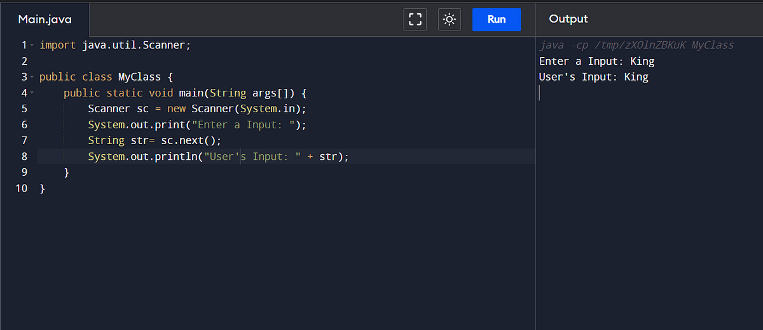The height and width of the screenshot is (330, 763).
Task: Click the MyClass class name on line 3
Action: tap(139, 77)
